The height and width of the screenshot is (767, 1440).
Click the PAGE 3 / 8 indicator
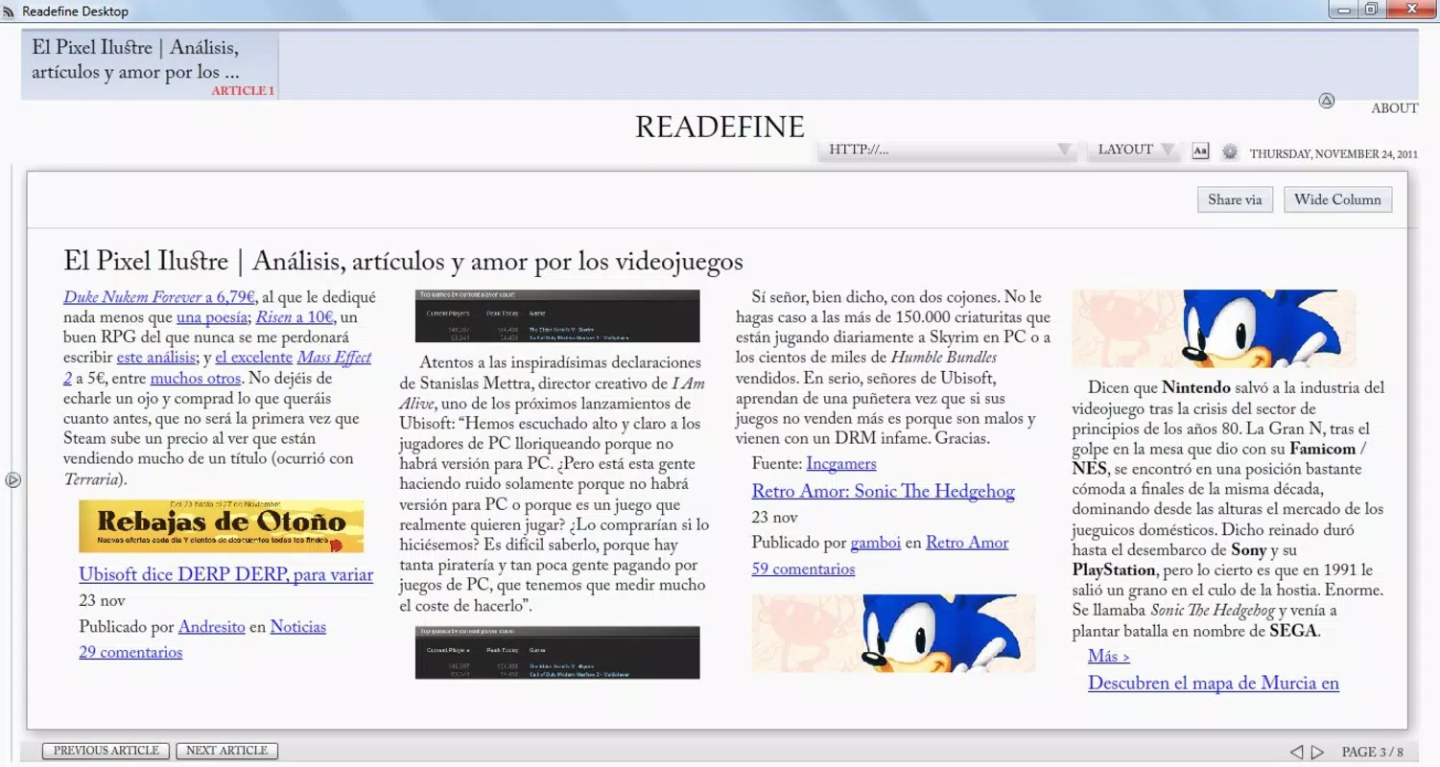point(1373,753)
